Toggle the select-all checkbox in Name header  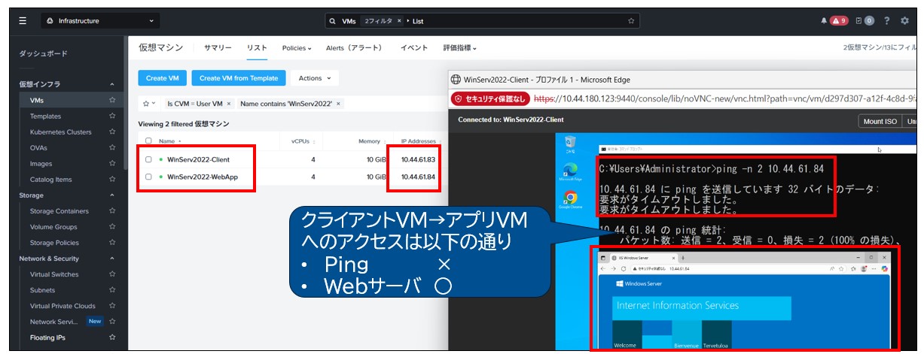(148, 141)
